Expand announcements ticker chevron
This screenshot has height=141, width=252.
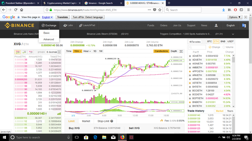(x=233, y=34)
